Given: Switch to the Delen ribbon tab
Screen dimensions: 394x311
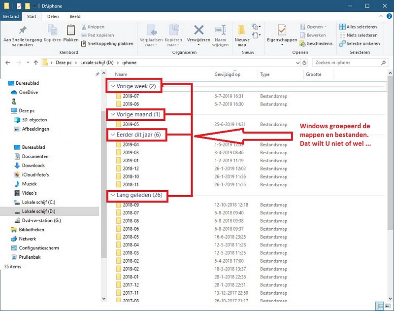Looking at the screenshot, I should click(53, 16).
